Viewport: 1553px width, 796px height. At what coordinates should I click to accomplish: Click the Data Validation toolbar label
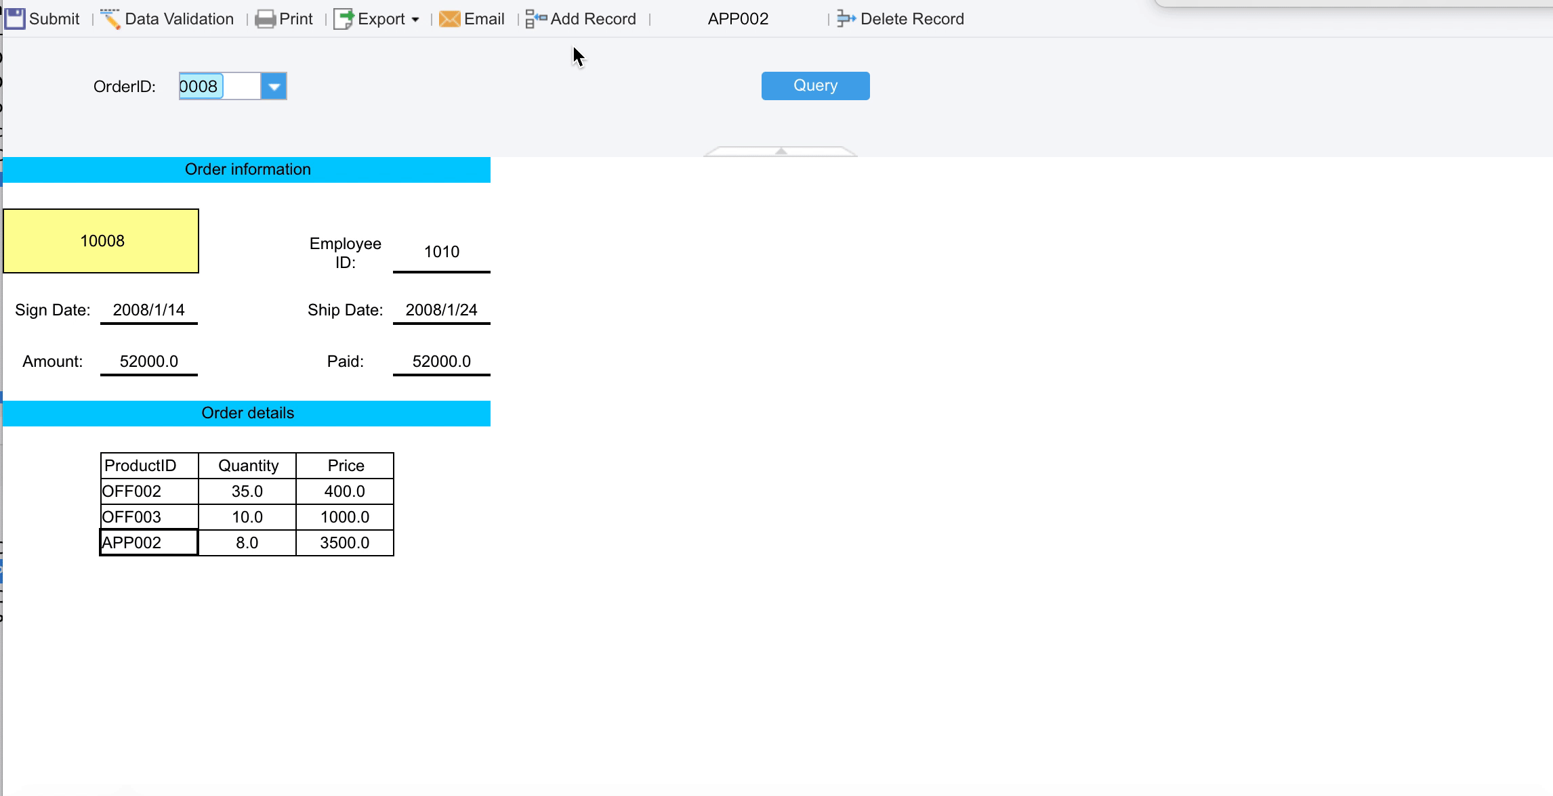point(179,19)
